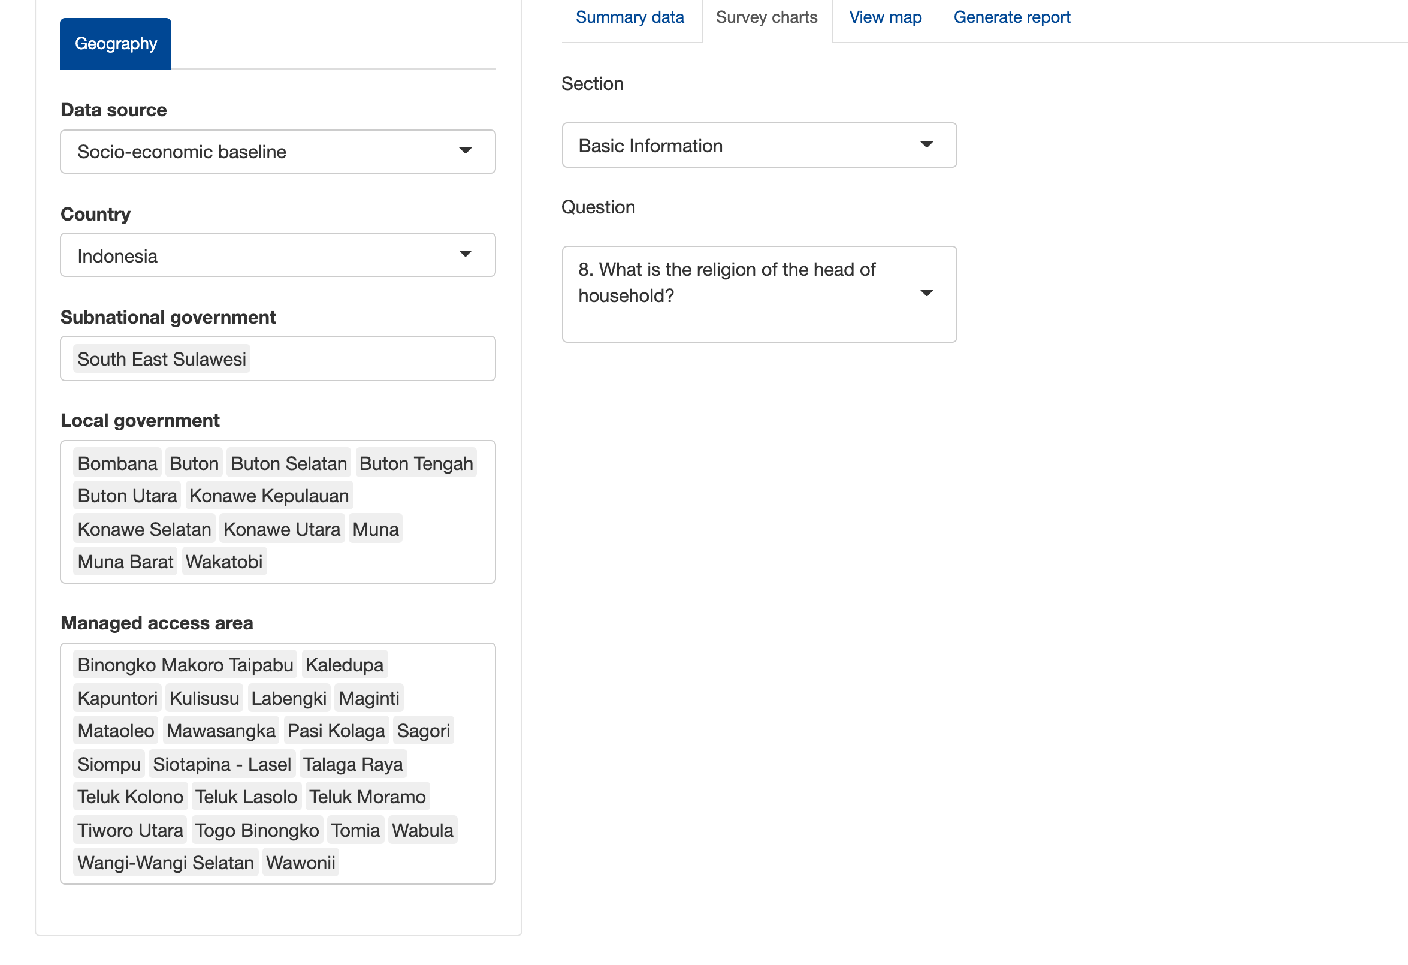Select the Kaledupa managed access area
Screen dimensions: 1408x965
point(345,664)
